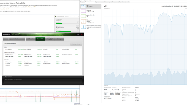The height and width of the screenshot is (105, 187).
Task: Open the Автозагрузка tab
Action: pos(108,2)
